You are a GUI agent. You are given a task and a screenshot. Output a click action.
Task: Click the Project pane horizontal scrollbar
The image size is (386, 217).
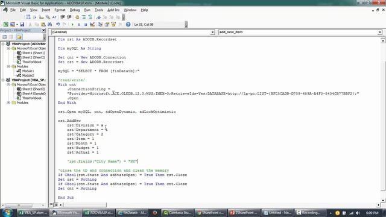[x=19, y=205]
